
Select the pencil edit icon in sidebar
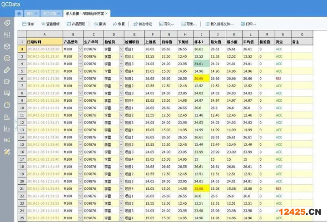pos(7,70)
